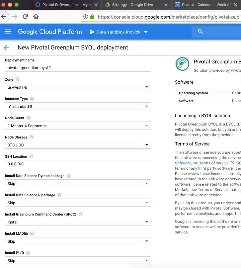Open the Node Count dropdown
Image resolution: width=241 pixels, height=268 pixels.
78,126
